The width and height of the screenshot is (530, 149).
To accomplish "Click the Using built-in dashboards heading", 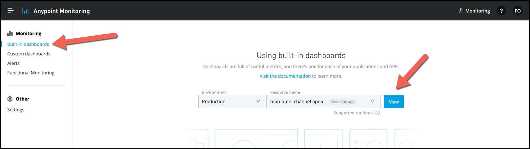I will (301, 55).
